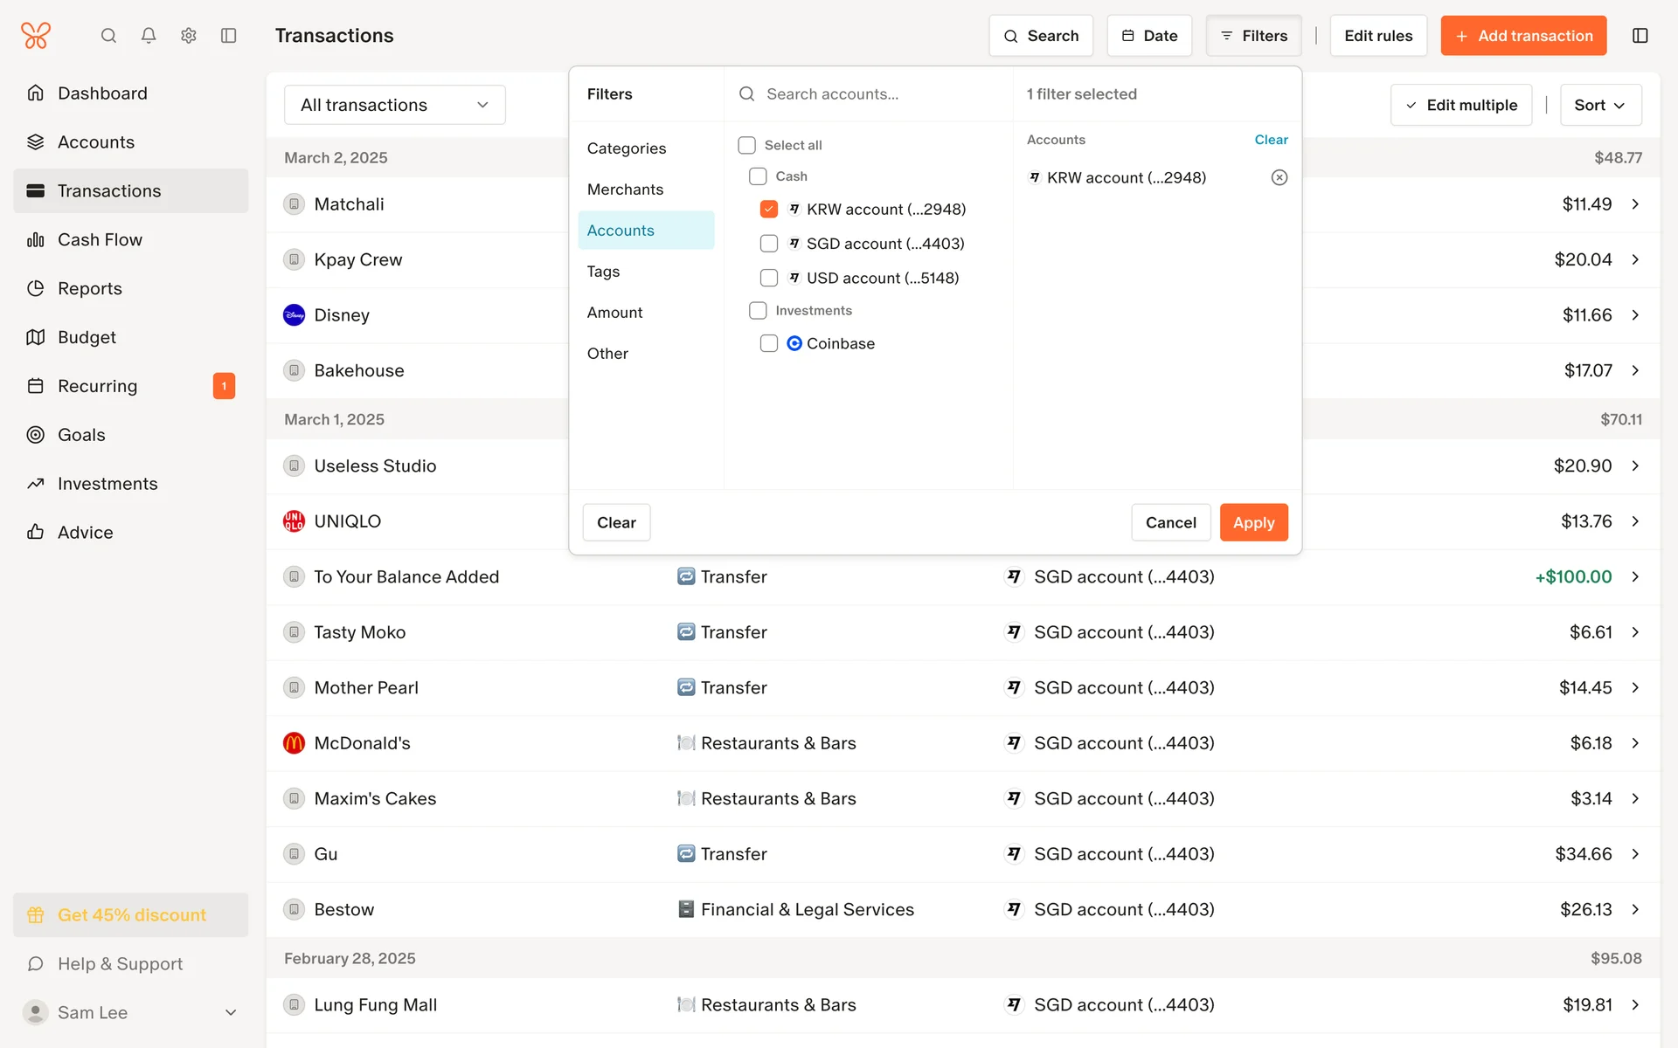1678x1048 pixels.
Task: Click the settings gear icon
Action: tap(189, 36)
